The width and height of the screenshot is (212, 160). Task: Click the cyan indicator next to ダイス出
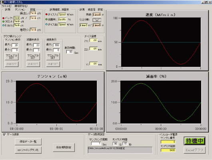point(46,24)
